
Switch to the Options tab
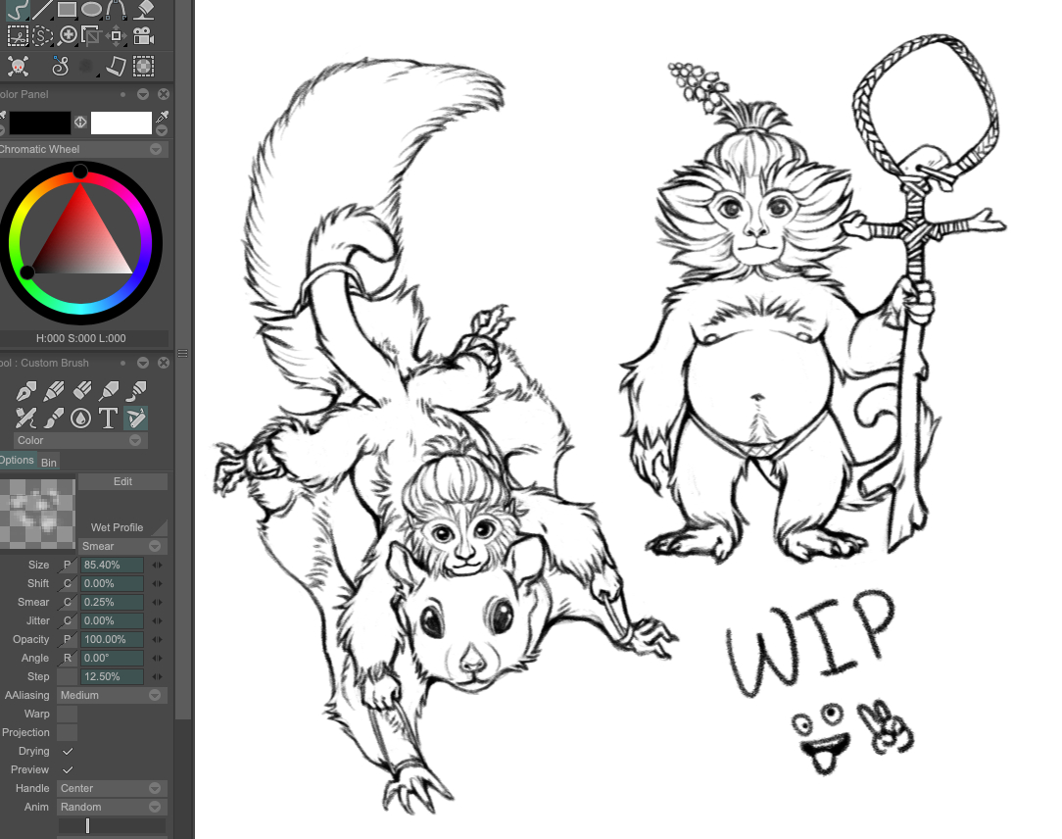pos(17,461)
